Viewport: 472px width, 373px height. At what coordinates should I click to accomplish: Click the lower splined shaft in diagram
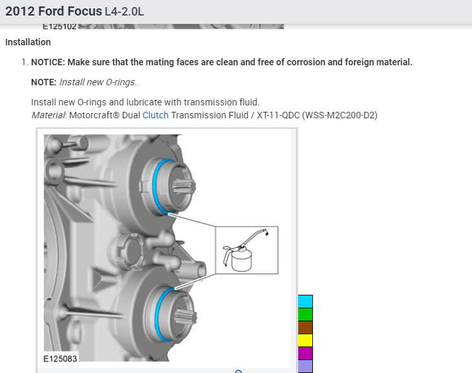(186, 317)
